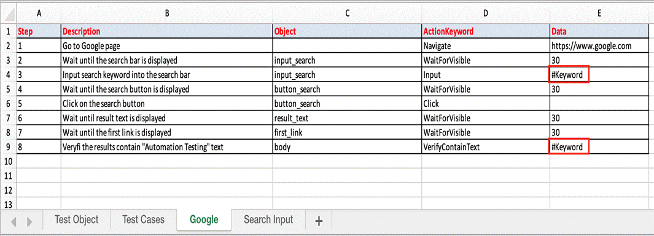Select cell "Wait until the search button is displayed"
Image resolution: width=654 pixels, height=236 pixels.
coord(167,89)
